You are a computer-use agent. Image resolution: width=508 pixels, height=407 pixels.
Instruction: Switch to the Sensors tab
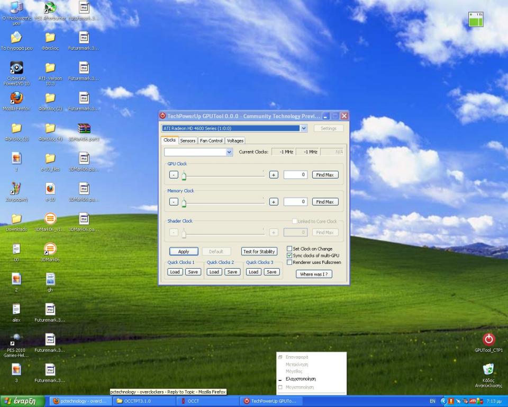(x=187, y=140)
